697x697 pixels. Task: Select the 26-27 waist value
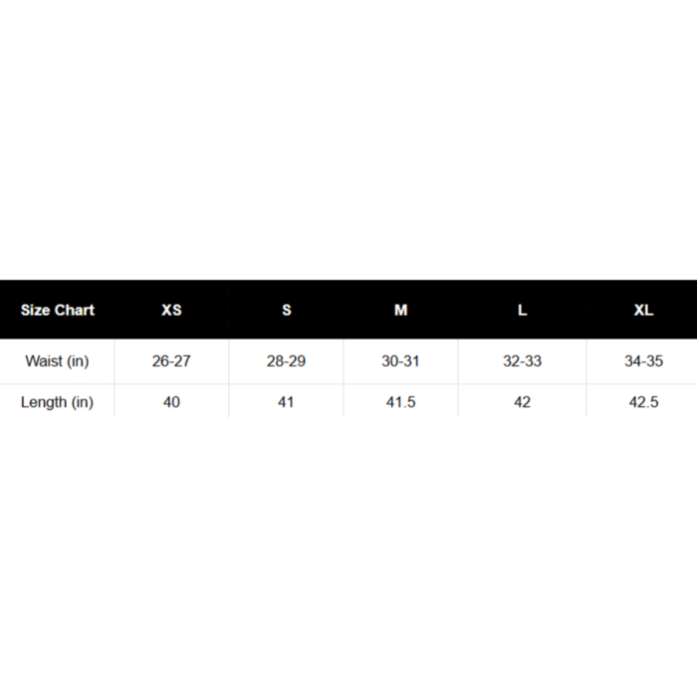point(171,361)
